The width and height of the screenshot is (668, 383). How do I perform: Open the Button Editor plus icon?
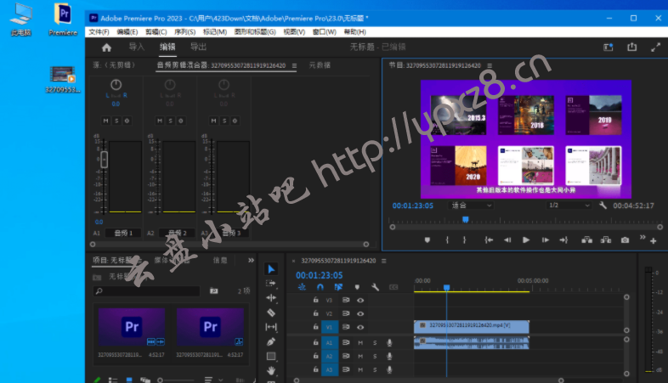(x=653, y=241)
